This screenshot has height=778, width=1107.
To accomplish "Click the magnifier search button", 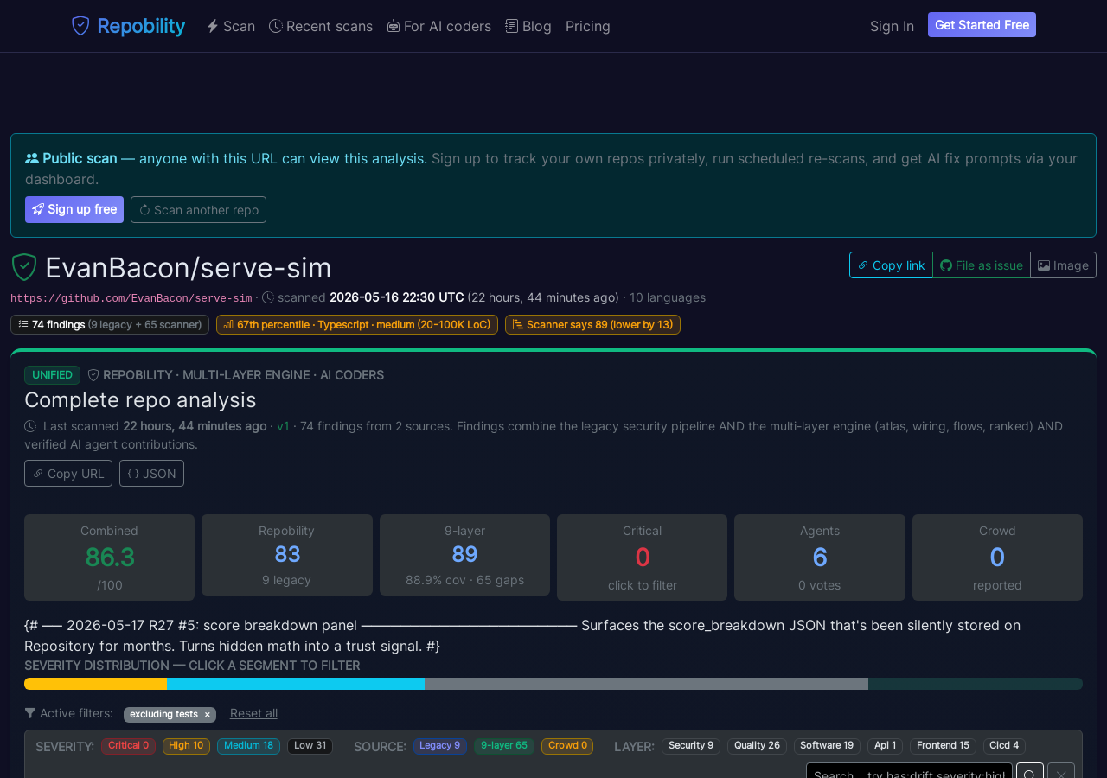I will click(x=1030, y=770).
